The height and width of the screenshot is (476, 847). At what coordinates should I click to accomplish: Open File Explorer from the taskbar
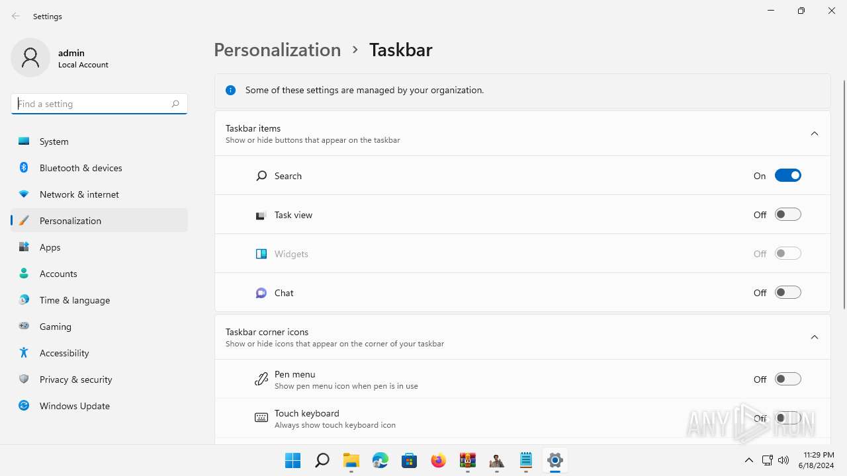click(351, 460)
